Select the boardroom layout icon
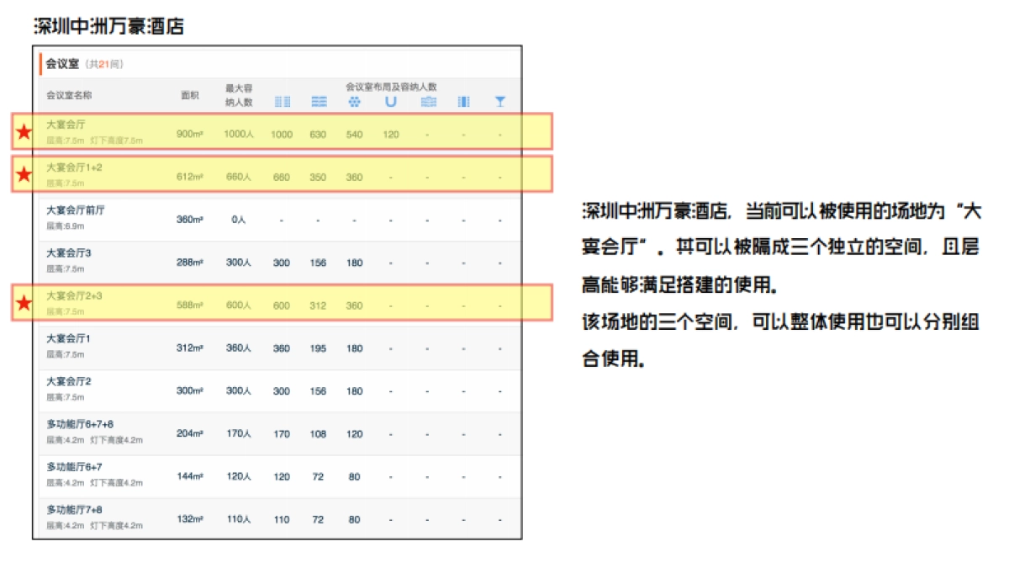 427,101
